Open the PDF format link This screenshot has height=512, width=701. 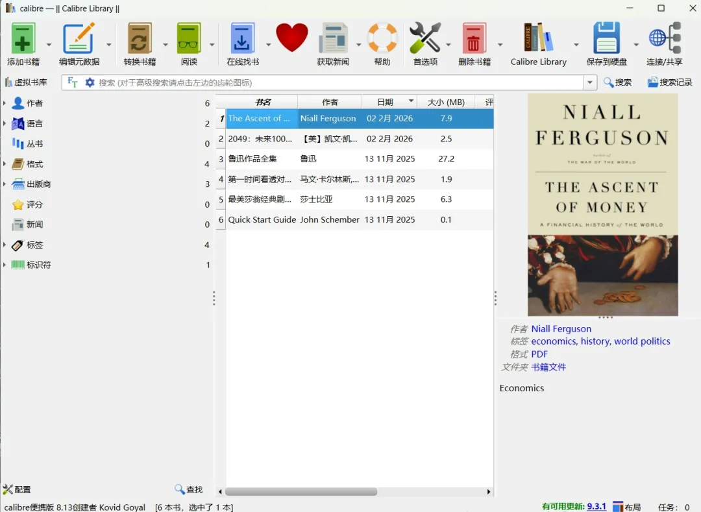click(539, 354)
